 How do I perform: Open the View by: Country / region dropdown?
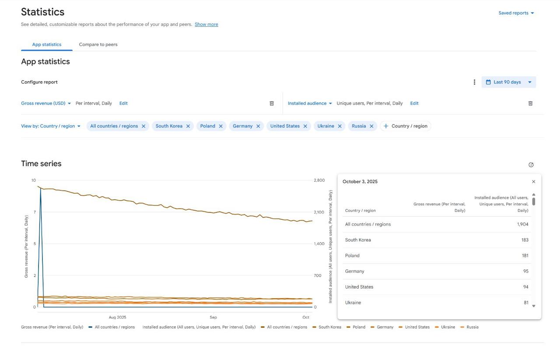tap(51, 126)
